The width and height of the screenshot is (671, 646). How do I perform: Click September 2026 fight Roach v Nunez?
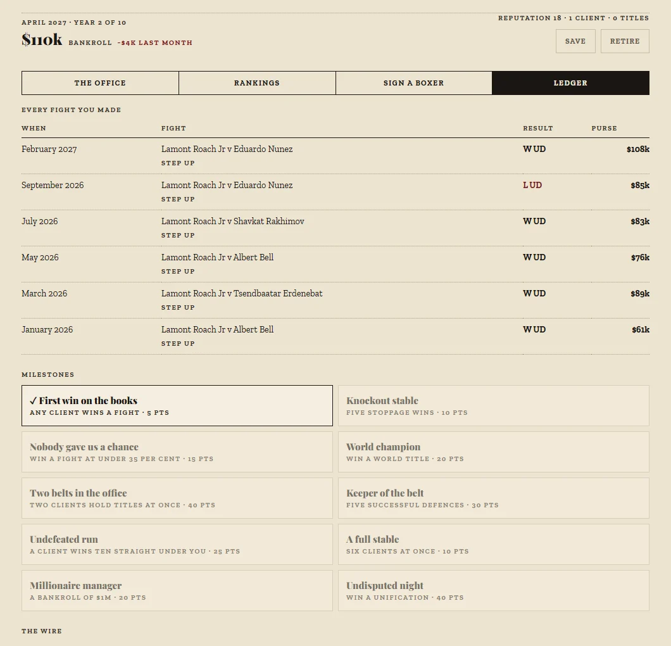coord(227,185)
